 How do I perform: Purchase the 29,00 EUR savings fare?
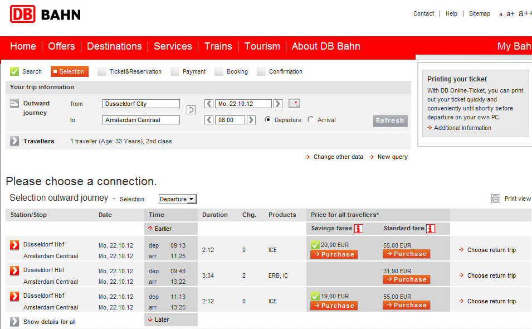(x=334, y=254)
